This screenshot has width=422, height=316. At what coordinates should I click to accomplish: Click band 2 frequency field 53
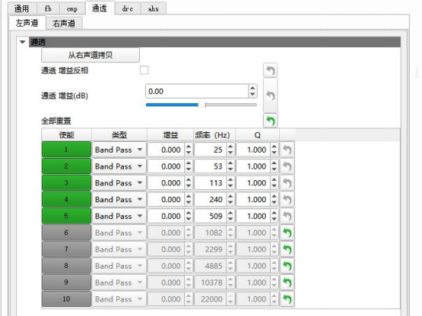(x=211, y=166)
